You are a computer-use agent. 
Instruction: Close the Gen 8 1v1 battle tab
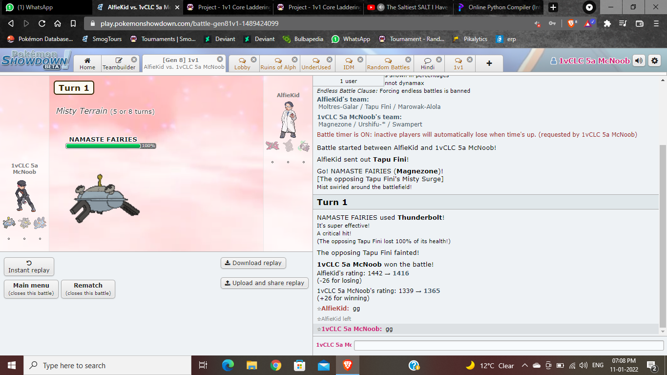220,60
